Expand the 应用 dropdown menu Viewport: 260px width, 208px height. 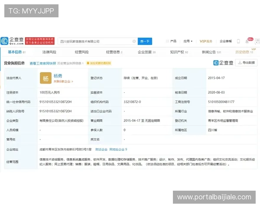coord(188,41)
